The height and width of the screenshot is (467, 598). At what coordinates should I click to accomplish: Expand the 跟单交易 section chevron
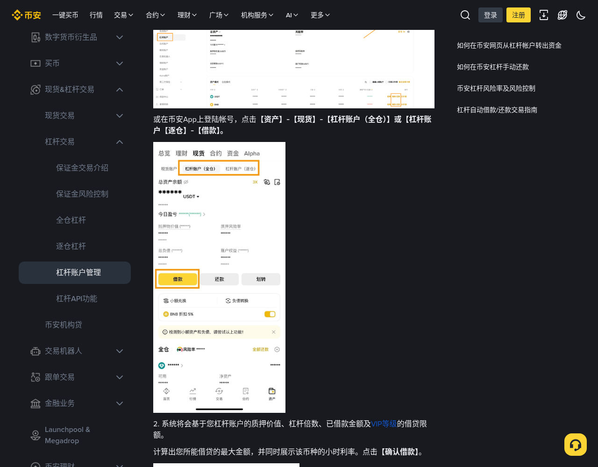120,377
